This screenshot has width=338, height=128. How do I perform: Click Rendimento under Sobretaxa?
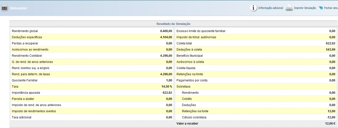click(190, 93)
